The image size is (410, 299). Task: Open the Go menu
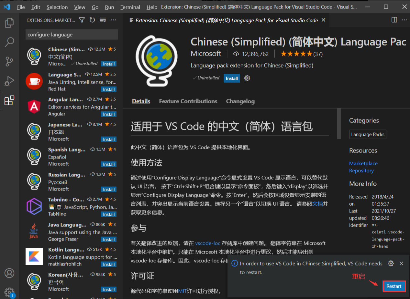tap(95, 7)
